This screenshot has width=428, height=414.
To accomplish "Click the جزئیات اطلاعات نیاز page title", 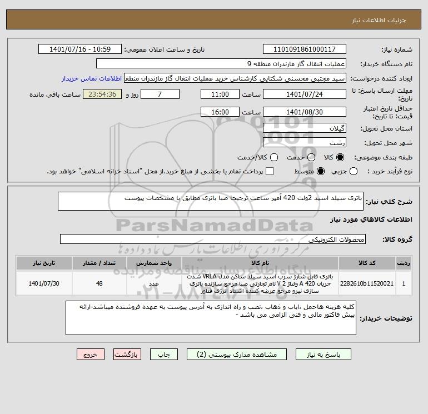I will tap(379, 20).
